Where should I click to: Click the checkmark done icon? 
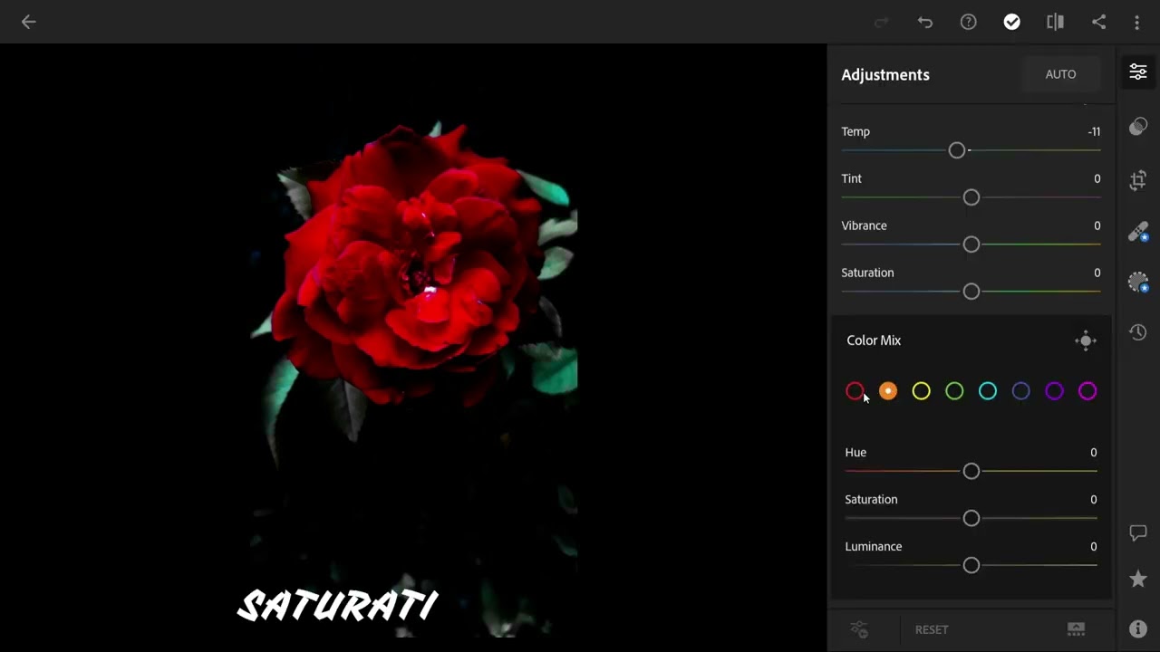[x=1011, y=22]
